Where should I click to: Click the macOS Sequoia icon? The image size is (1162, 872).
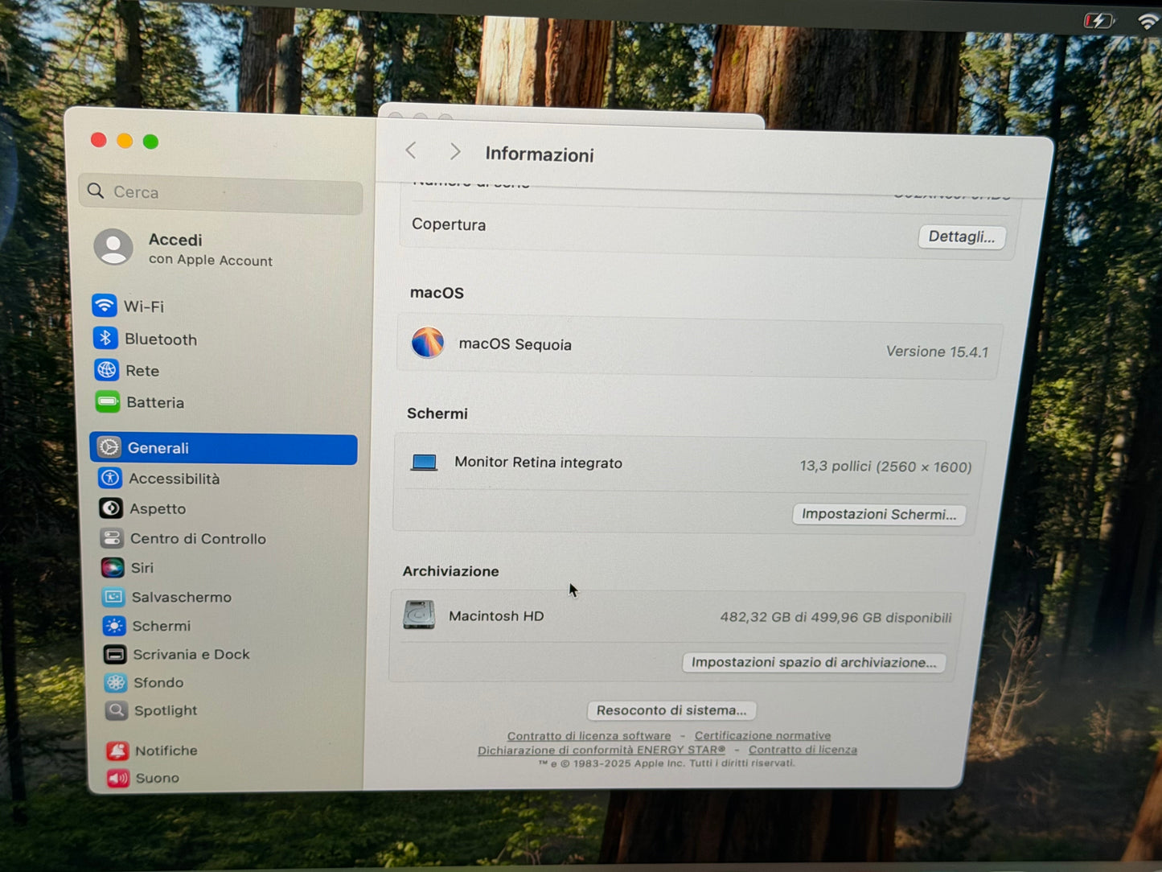point(428,343)
